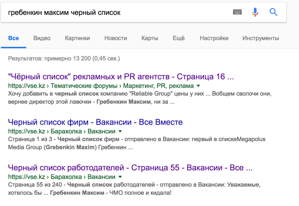The height and width of the screenshot is (206, 299).
Task: Click snippet text mentioning Megapolus Media Group
Action: (x=137, y=143)
